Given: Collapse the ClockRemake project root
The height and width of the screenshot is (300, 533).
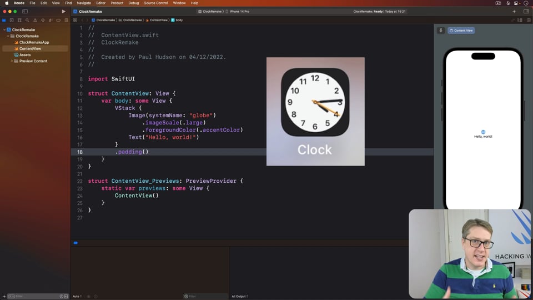Looking at the screenshot, I should tap(4, 29).
